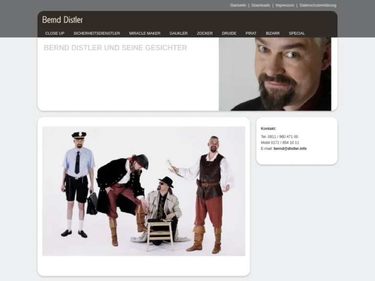Click the Special navigation item
The image size is (375, 281).
tap(297, 33)
